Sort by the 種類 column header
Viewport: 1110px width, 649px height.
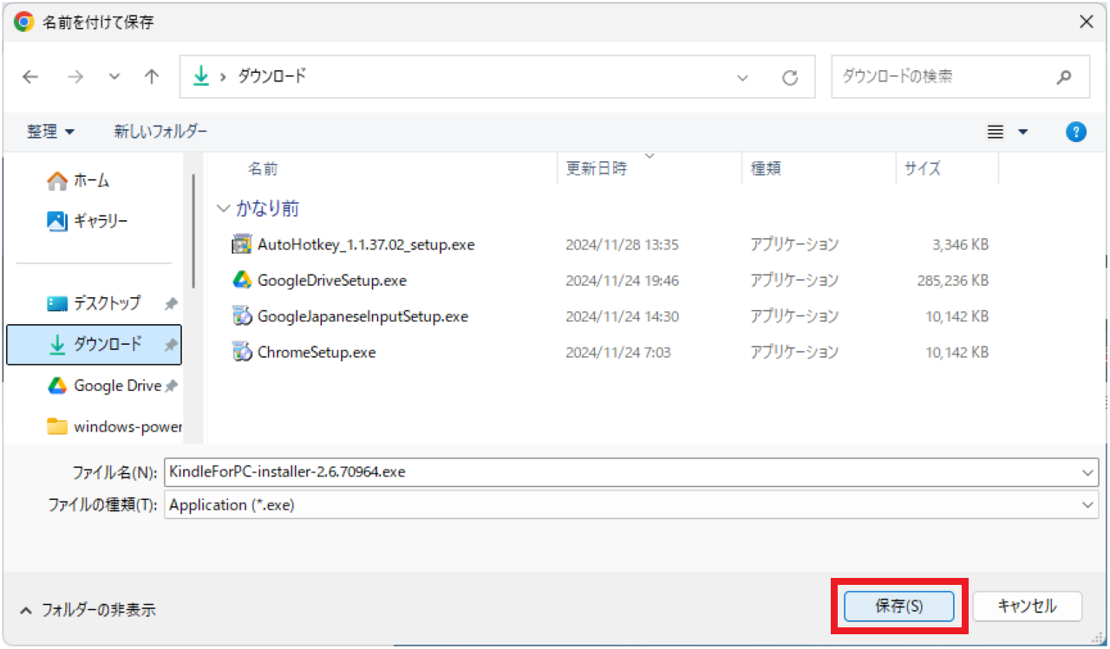pyautogui.click(x=767, y=169)
